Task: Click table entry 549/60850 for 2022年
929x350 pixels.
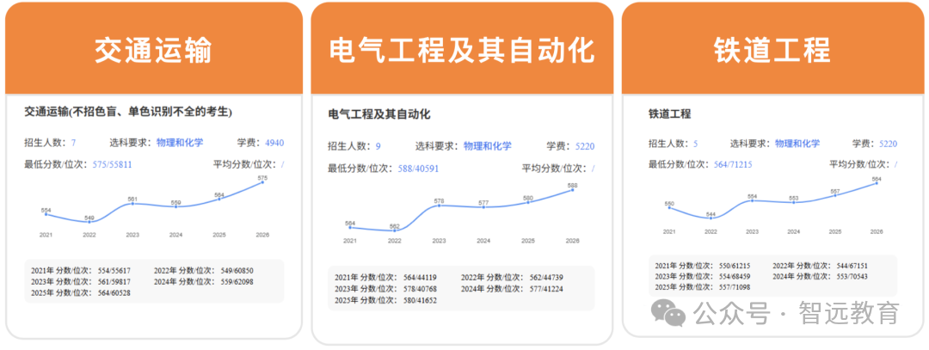Action: (237, 271)
